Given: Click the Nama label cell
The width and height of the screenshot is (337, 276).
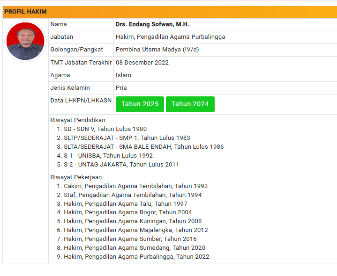Looking at the screenshot, I should (81, 24).
